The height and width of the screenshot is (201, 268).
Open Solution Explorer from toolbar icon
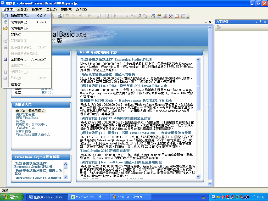(153, 16)
